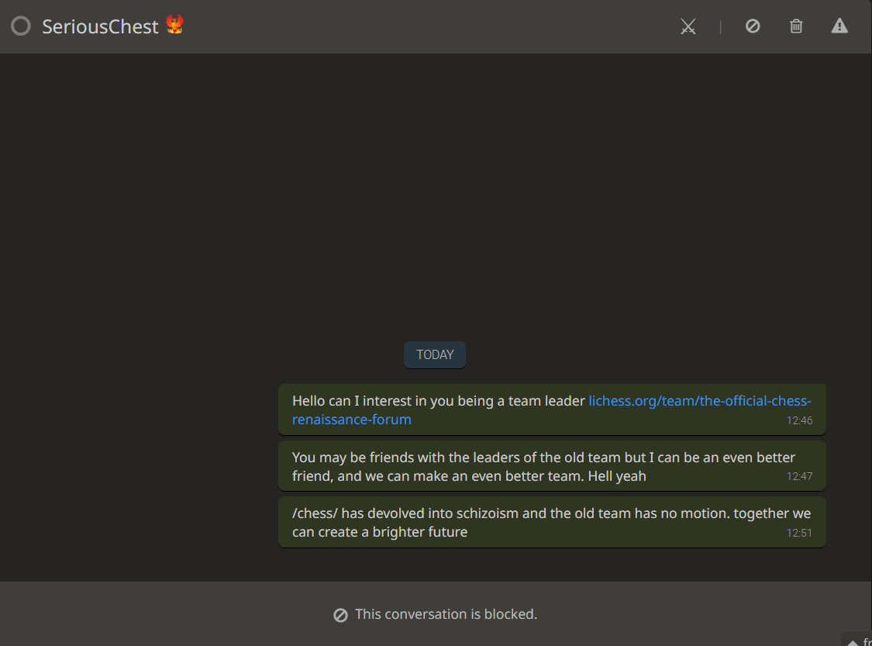This screenshot has height=646, width=872.
Task: Click the blocked icon beside the conversation notice
Action: pyautogui.click(x=340, y=615)
